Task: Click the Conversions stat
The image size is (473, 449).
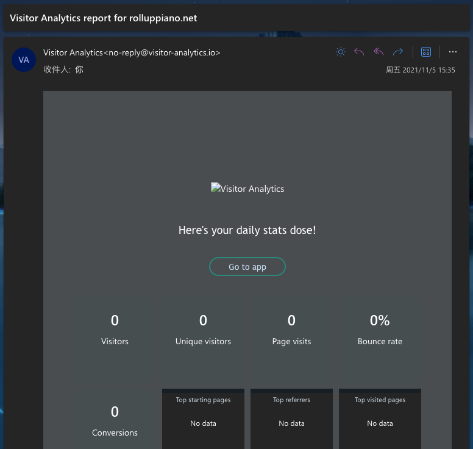Action: (x=115, y=420)
